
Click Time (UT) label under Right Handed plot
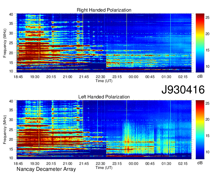point(104,81)
